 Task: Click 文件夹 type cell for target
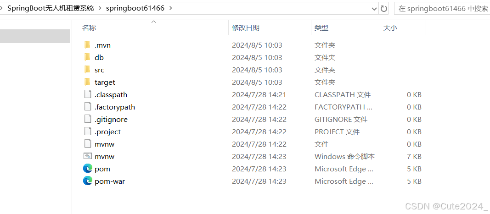point(325,82)
